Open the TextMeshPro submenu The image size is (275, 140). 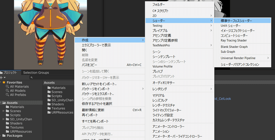click(179, 45)
